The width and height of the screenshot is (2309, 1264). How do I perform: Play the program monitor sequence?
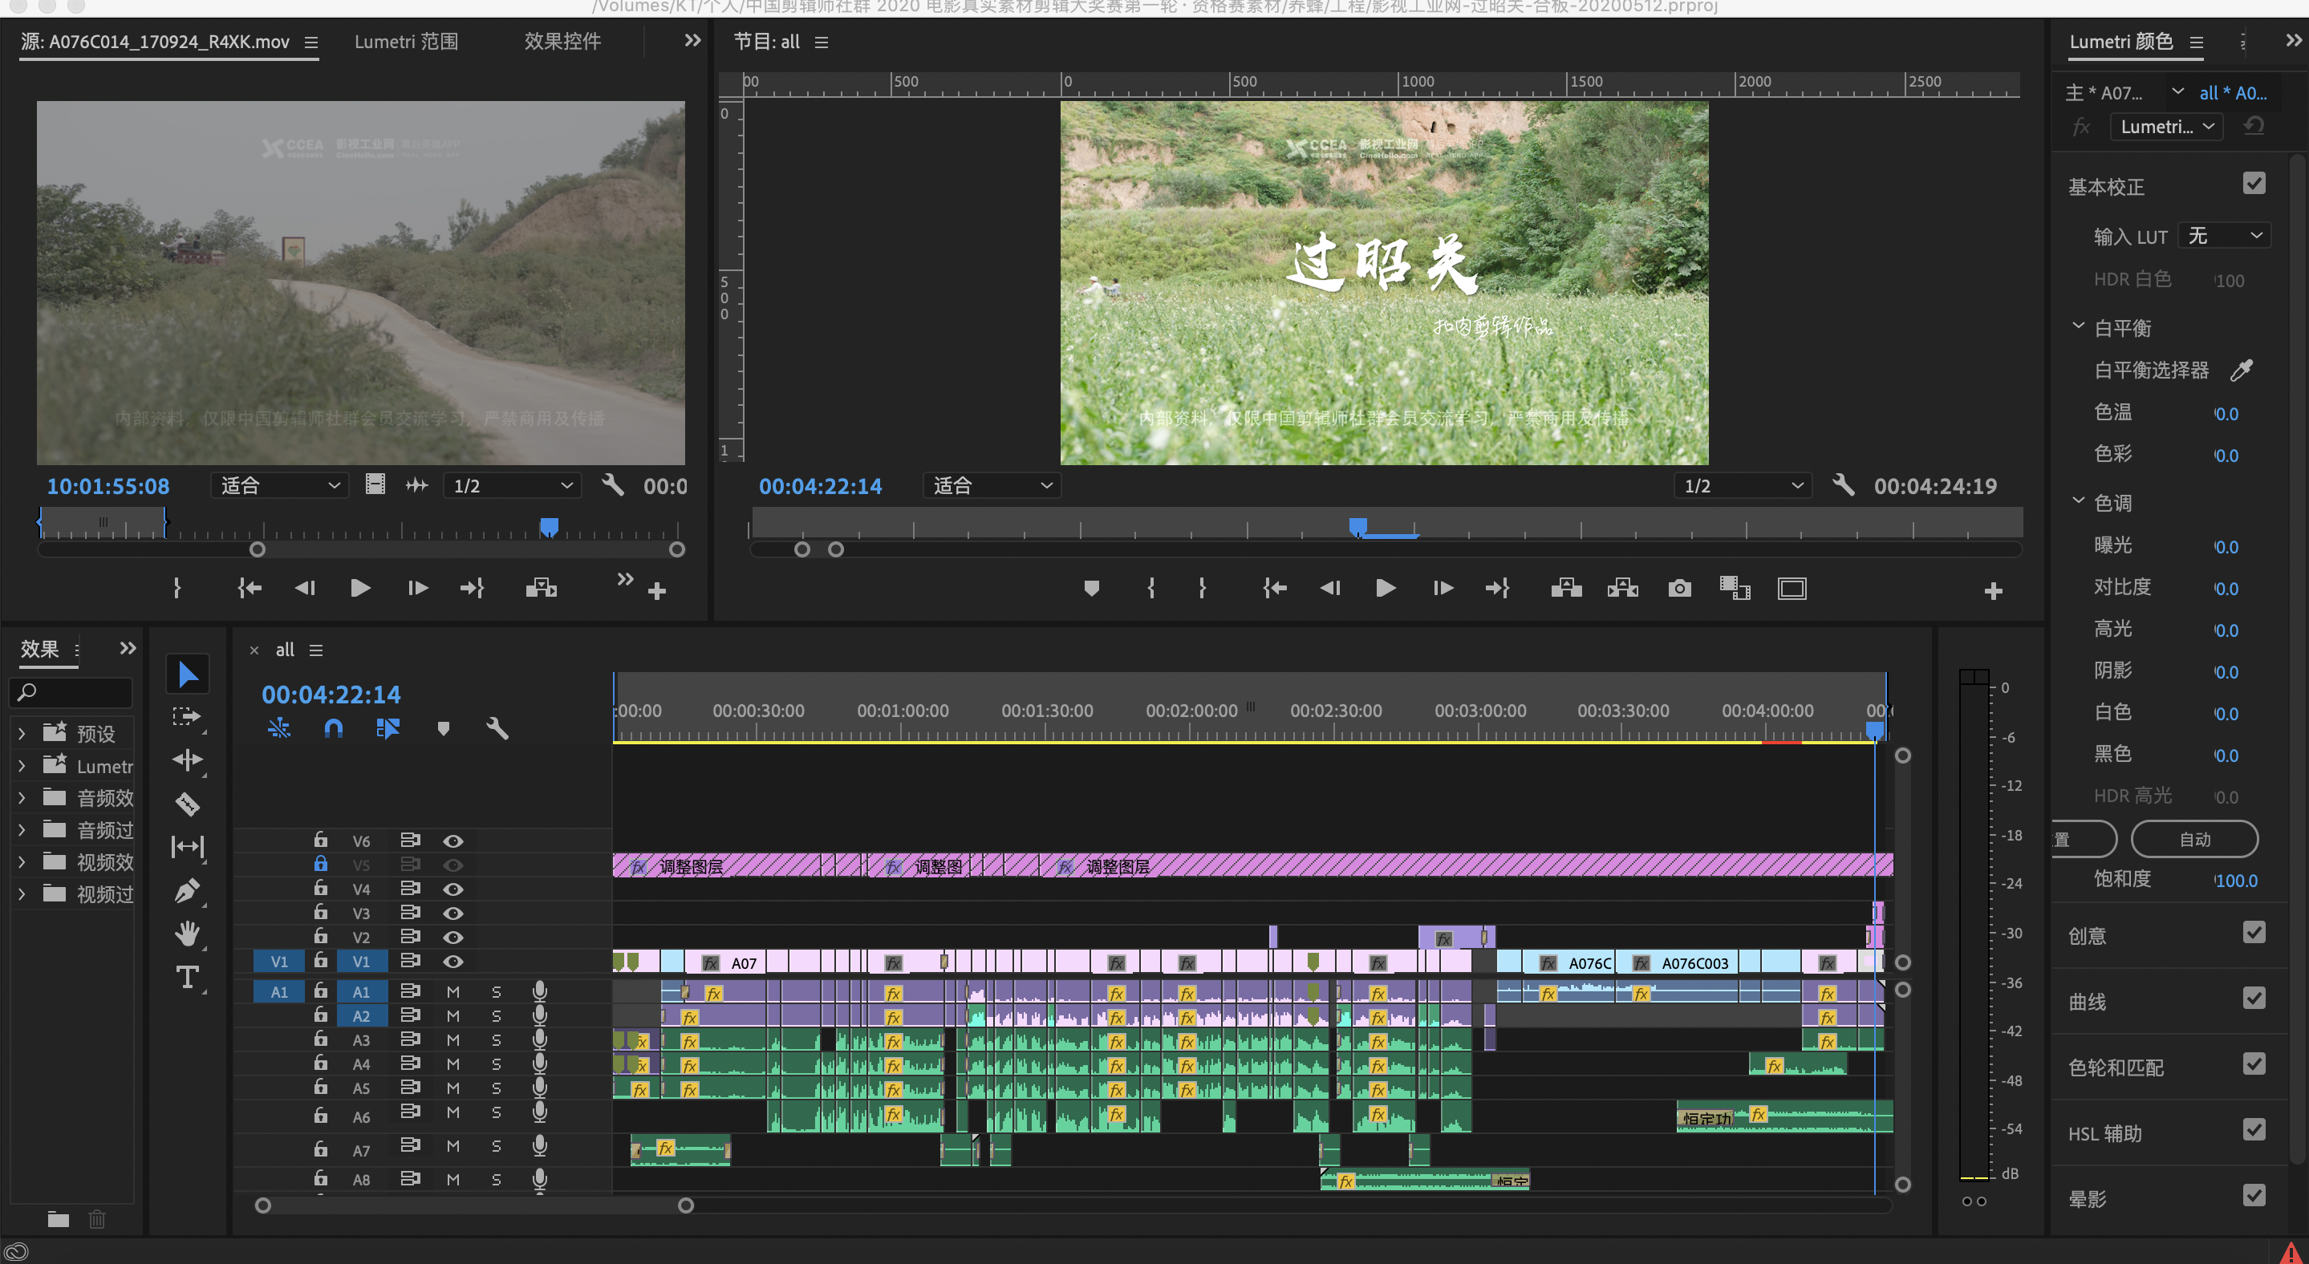pyautogui.click(x=1385, y=589)
